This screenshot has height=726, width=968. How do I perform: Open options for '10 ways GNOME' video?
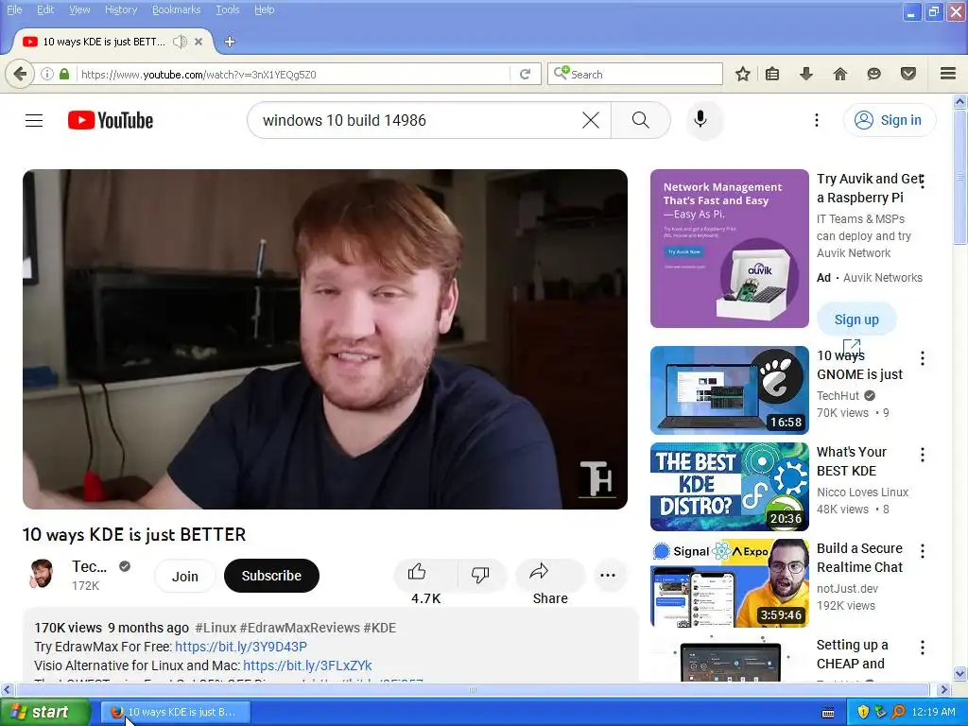pos(923,358)
